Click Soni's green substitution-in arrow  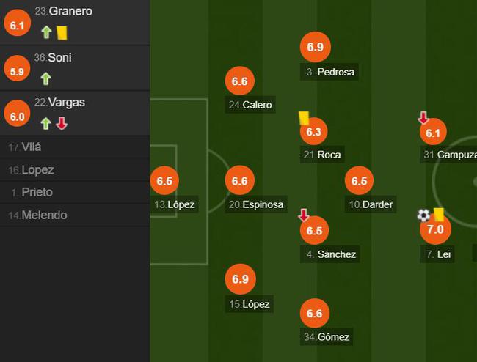(46, 78)
